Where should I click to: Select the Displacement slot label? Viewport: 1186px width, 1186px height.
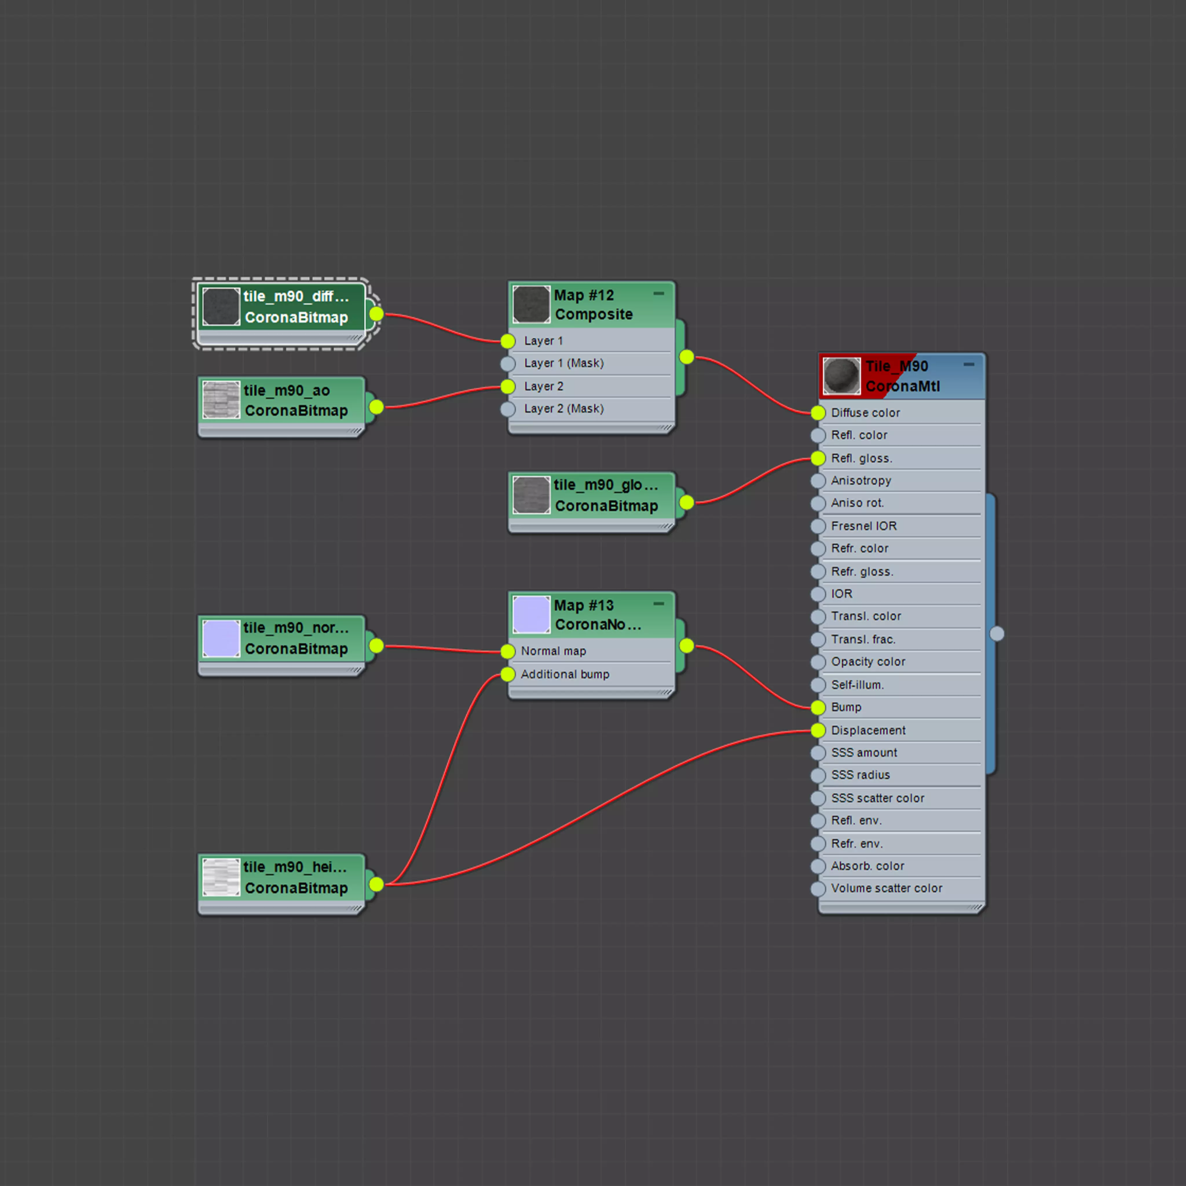(x=868, y=731)
